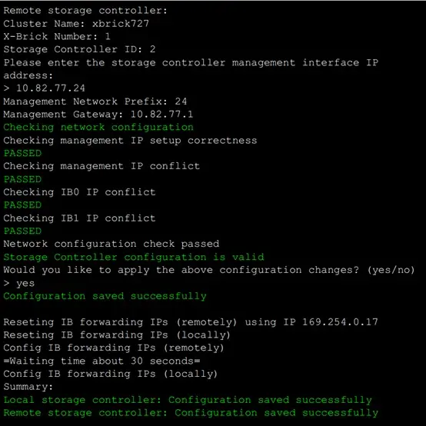Click PASSED under management IP conflict check
The height and width of the screenshot is (426, 426).
pos(22,179)
